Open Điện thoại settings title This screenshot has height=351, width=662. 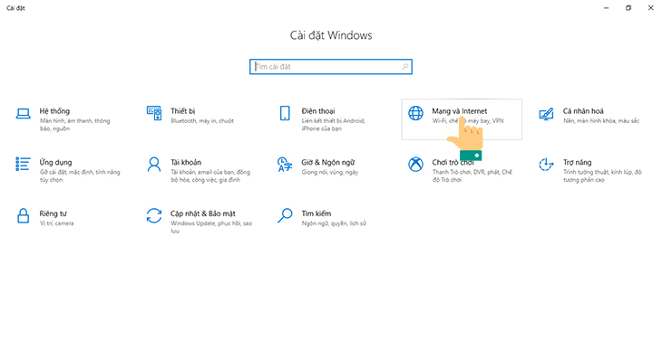318,111
